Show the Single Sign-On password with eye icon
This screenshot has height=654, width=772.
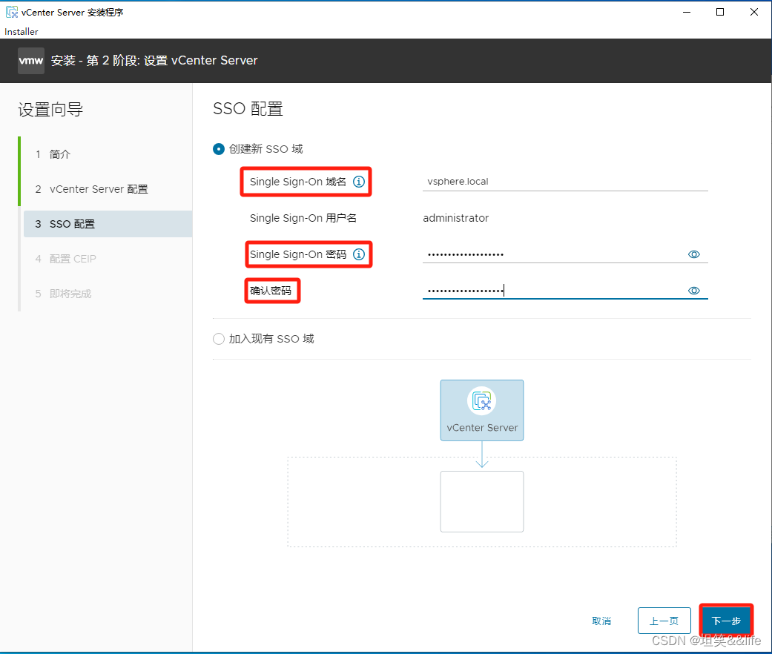coord(693,254)
